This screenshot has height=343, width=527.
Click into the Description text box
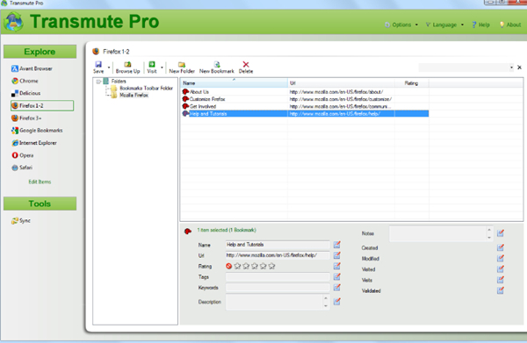(x=274, y=302)
